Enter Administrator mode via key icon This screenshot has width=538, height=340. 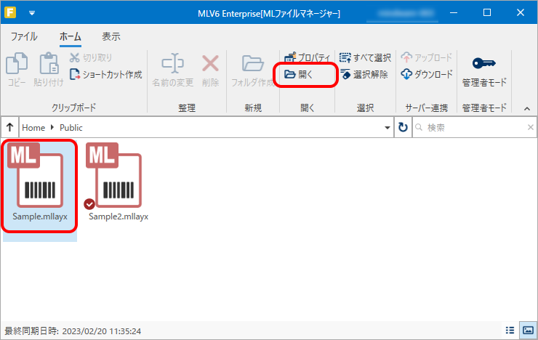tap(483, 63)
